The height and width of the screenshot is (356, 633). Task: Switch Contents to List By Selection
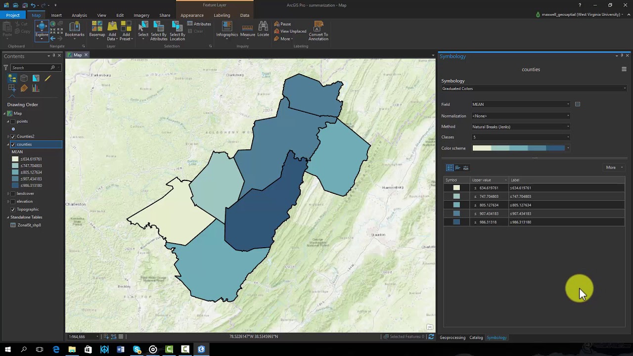[x=36, y=78]
